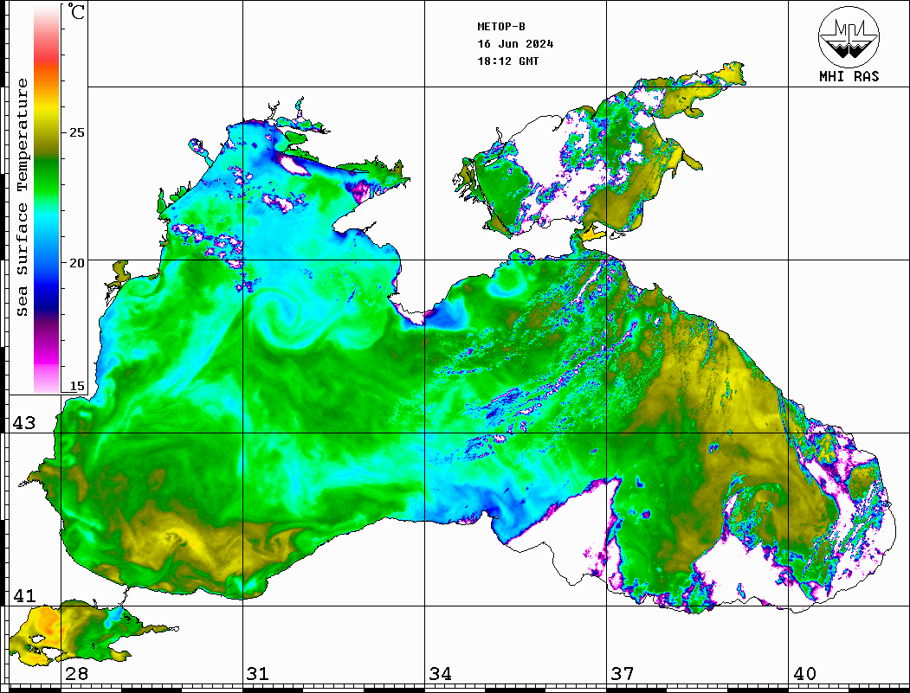The image size is (910, 693).
Task: Click the °C unit label on legend
Action: (76, 11)
